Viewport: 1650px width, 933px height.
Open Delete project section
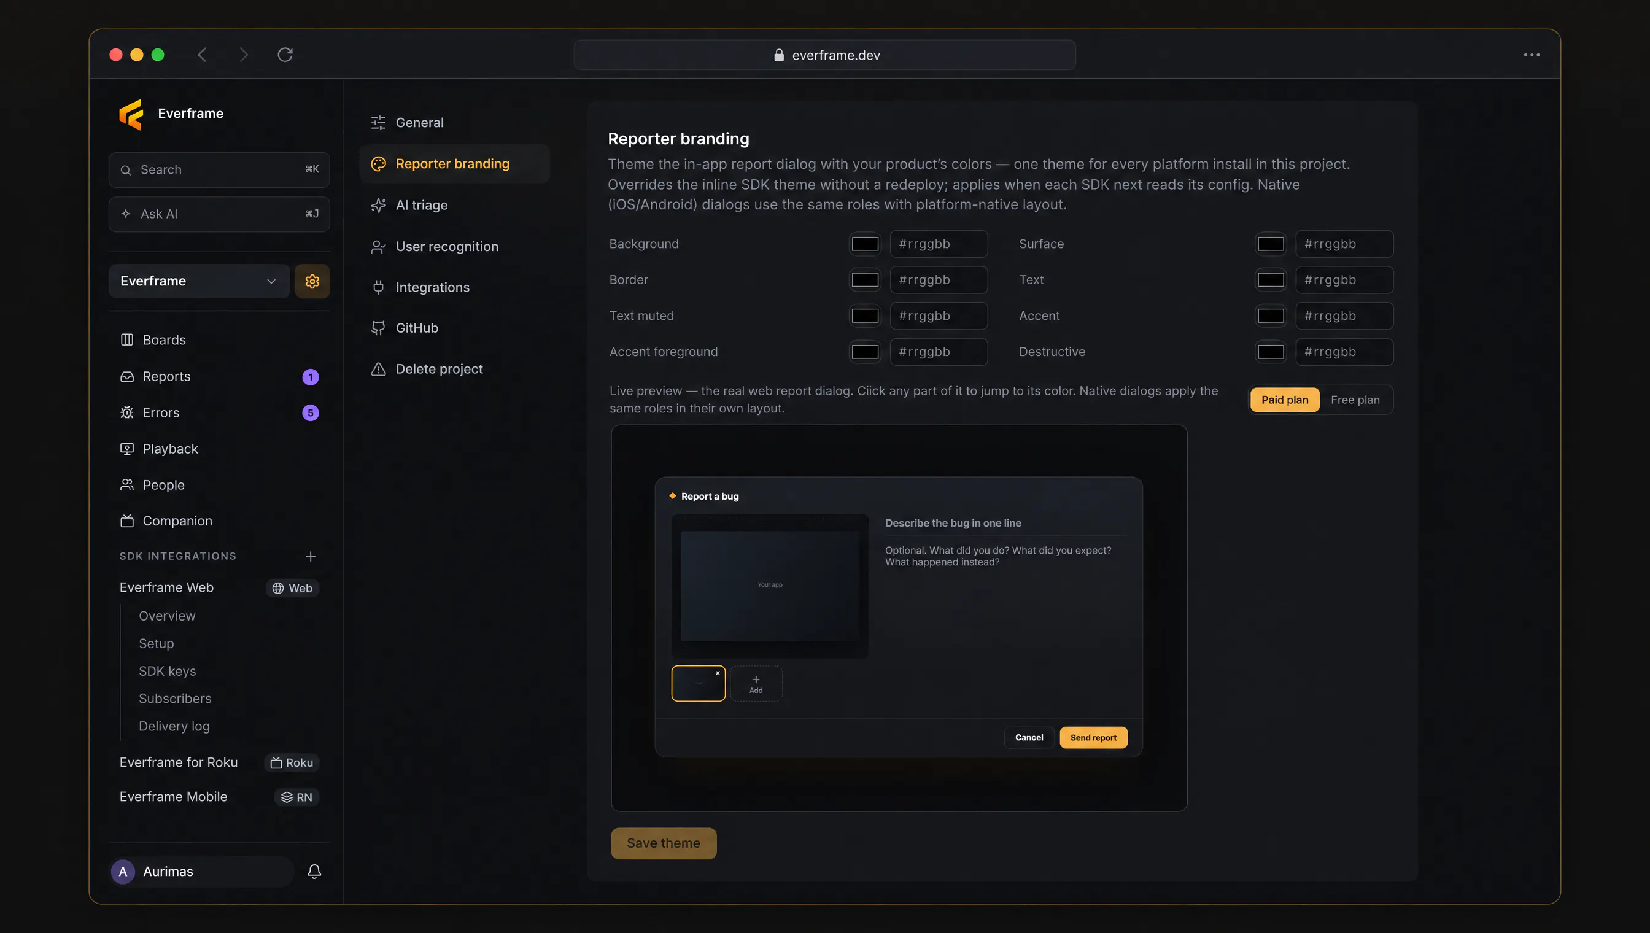click(454, 369)
